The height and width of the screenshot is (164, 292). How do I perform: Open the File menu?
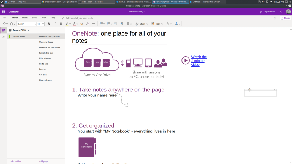point(5,18)
